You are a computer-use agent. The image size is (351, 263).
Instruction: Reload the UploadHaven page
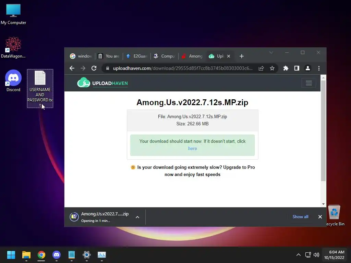click(94, 68)
